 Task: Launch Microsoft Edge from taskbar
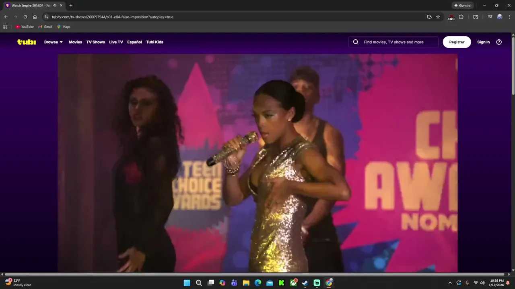(x=258, y=283)
